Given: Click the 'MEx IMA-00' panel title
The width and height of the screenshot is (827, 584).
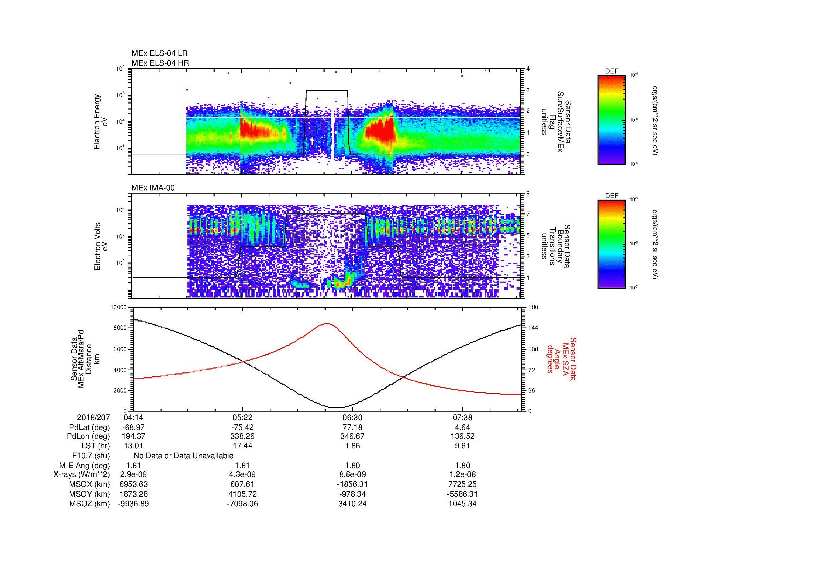Looking at the screenshot, I should [153, 188].
